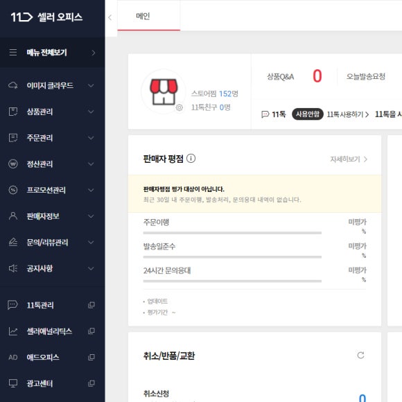Click the AD icon beside 애드오피스
The height and width of the screenshot is (402, 402).
pos(12,358)
